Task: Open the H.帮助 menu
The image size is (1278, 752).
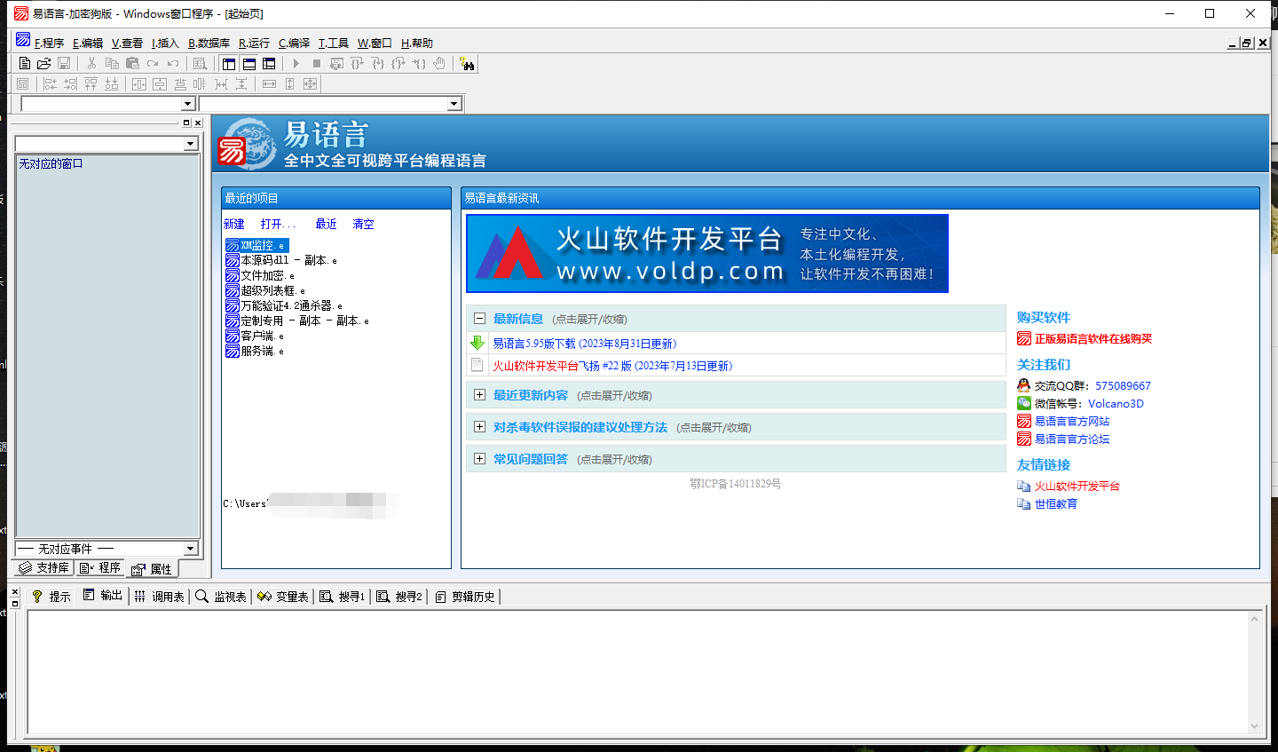Action: [x=417, y=43]
